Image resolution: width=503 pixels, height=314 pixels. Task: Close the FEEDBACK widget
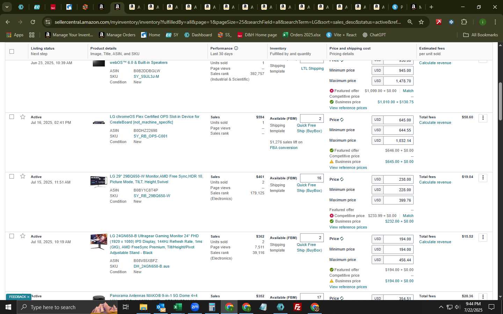point(28,297)
